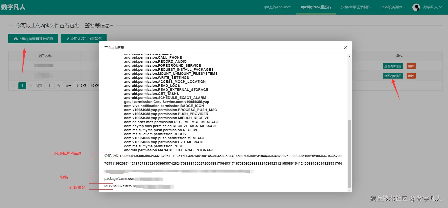Click the packageName label

coord(116,179)
